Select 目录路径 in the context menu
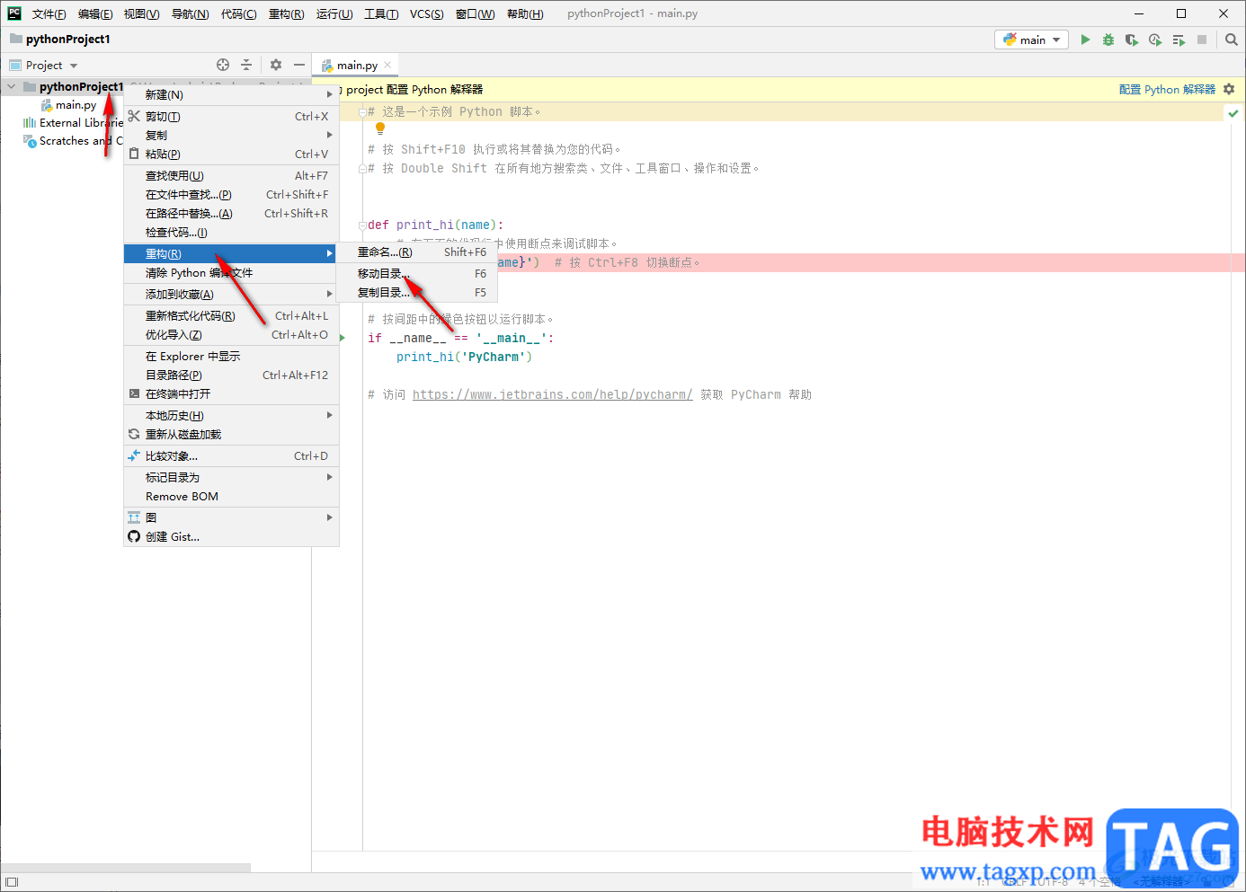This screenshot has height=892, width=1246. pyautogui.click(x=231, y=375)
